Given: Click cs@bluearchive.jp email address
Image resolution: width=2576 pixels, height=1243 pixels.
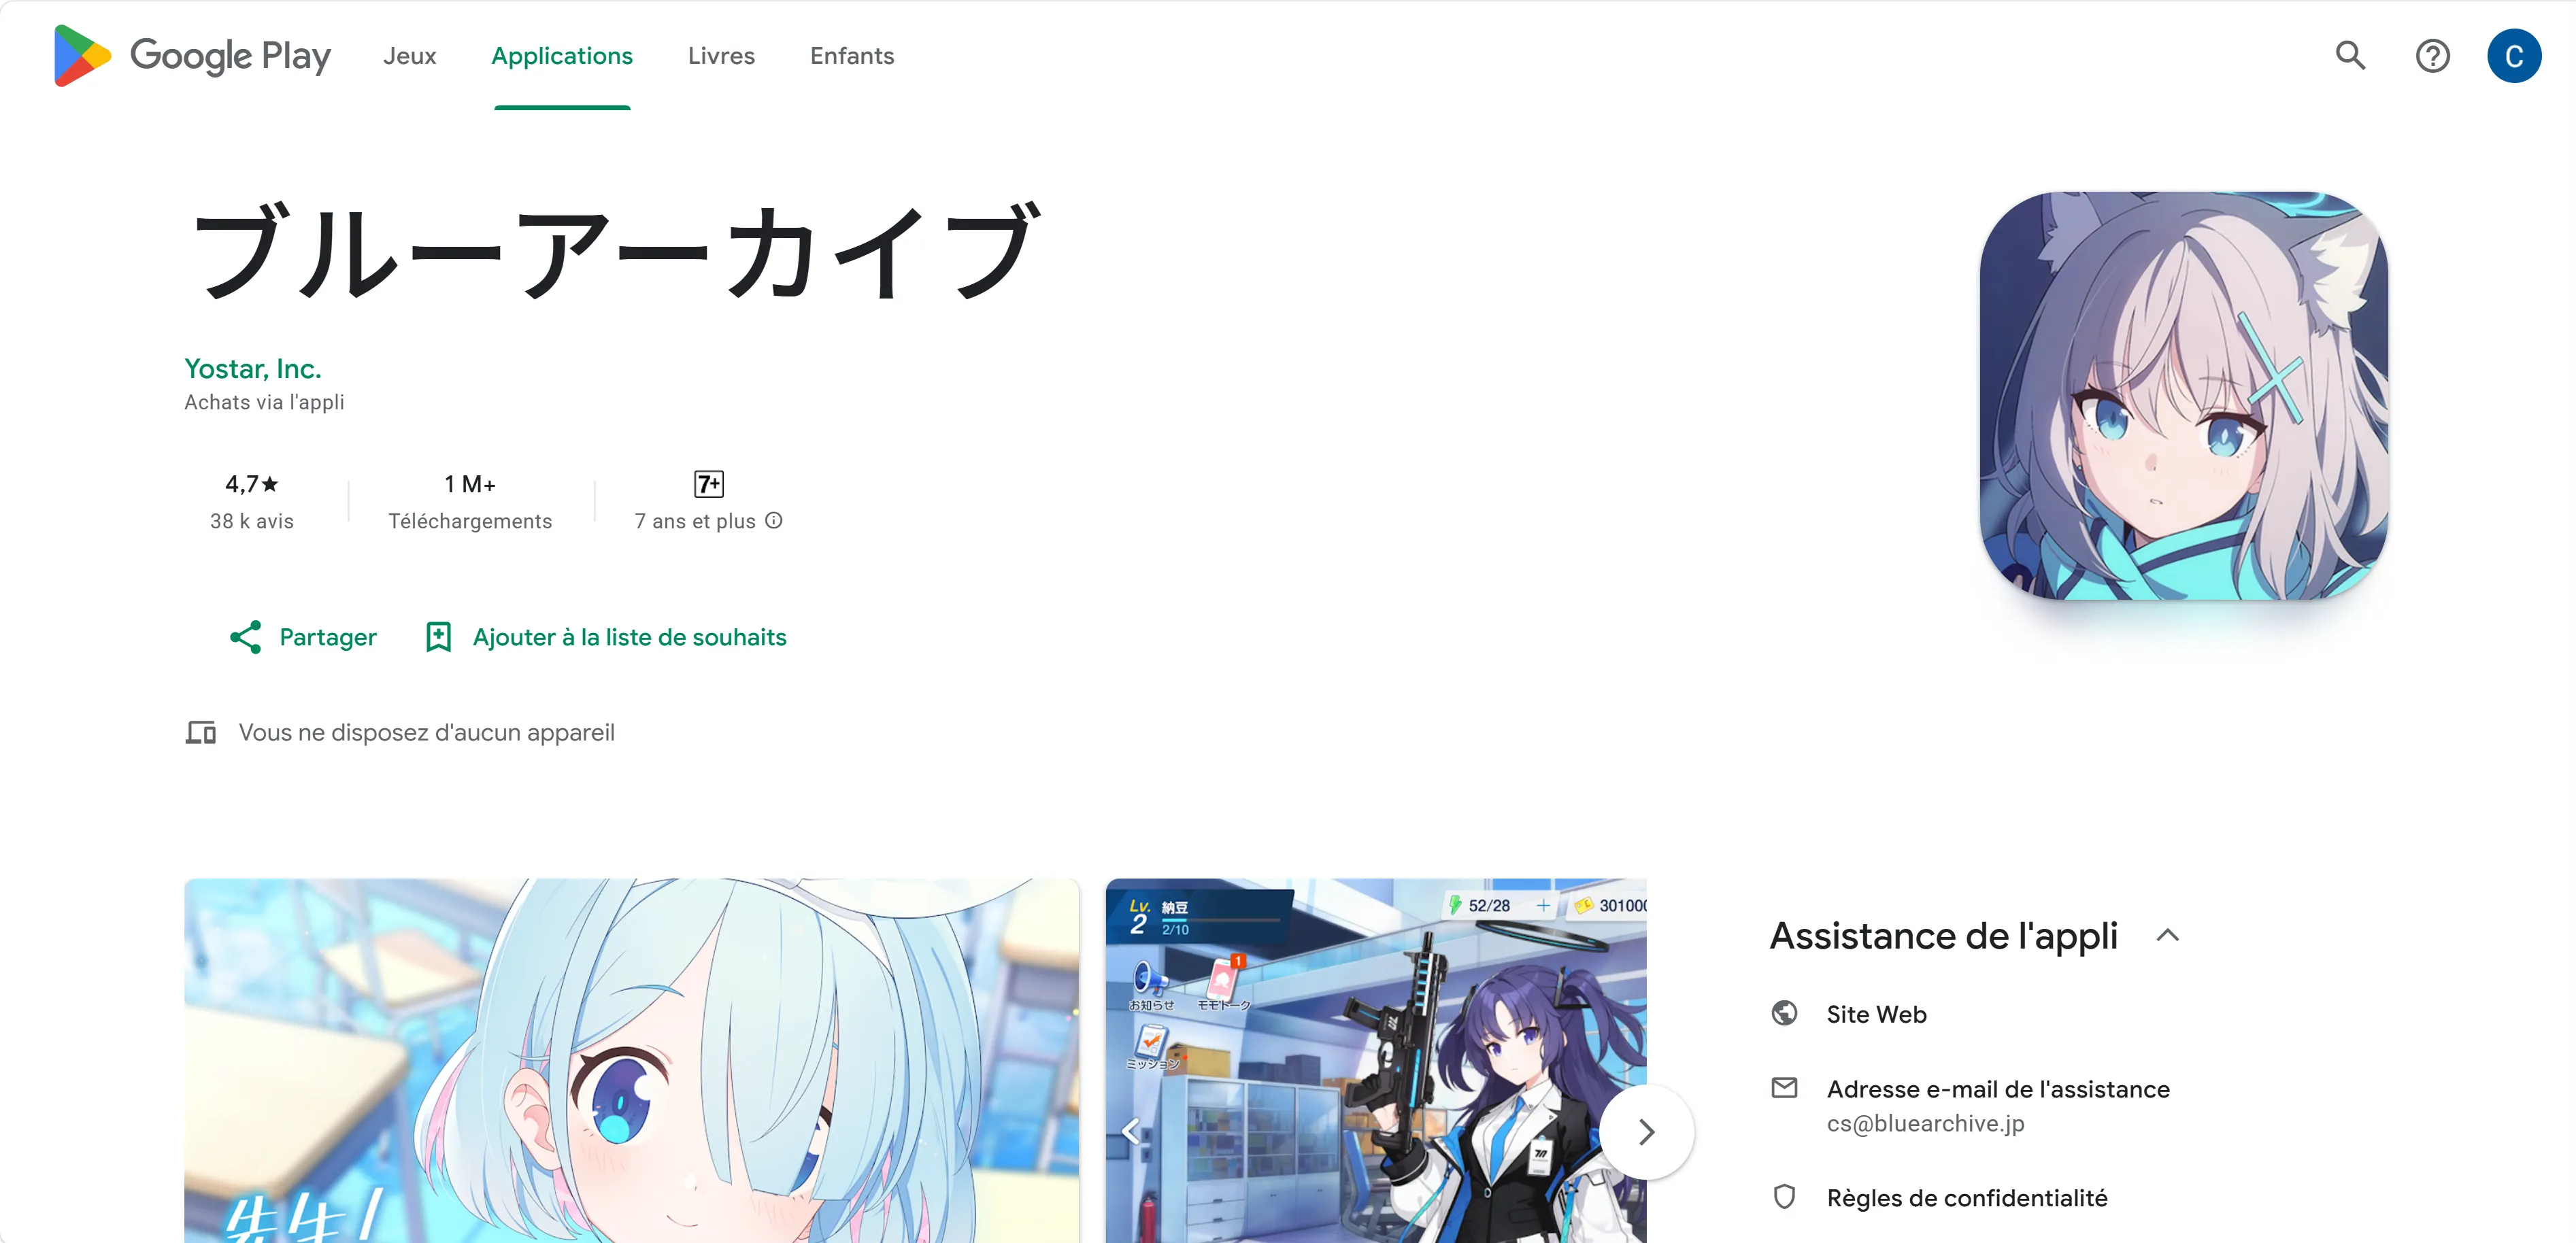Looking at the screenshot, I should (x=1926, y=1124).
